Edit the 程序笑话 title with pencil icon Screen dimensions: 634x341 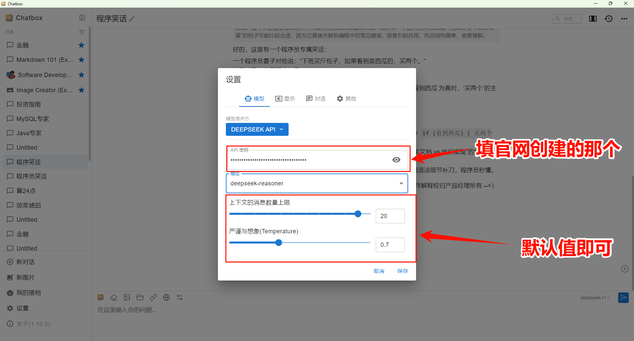click(132, 19)
